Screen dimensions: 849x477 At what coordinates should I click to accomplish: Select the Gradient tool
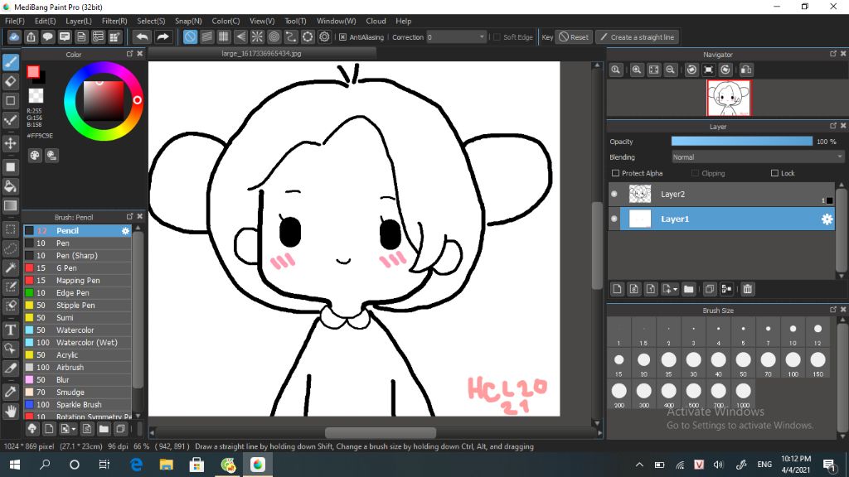[x=11, y=205]
